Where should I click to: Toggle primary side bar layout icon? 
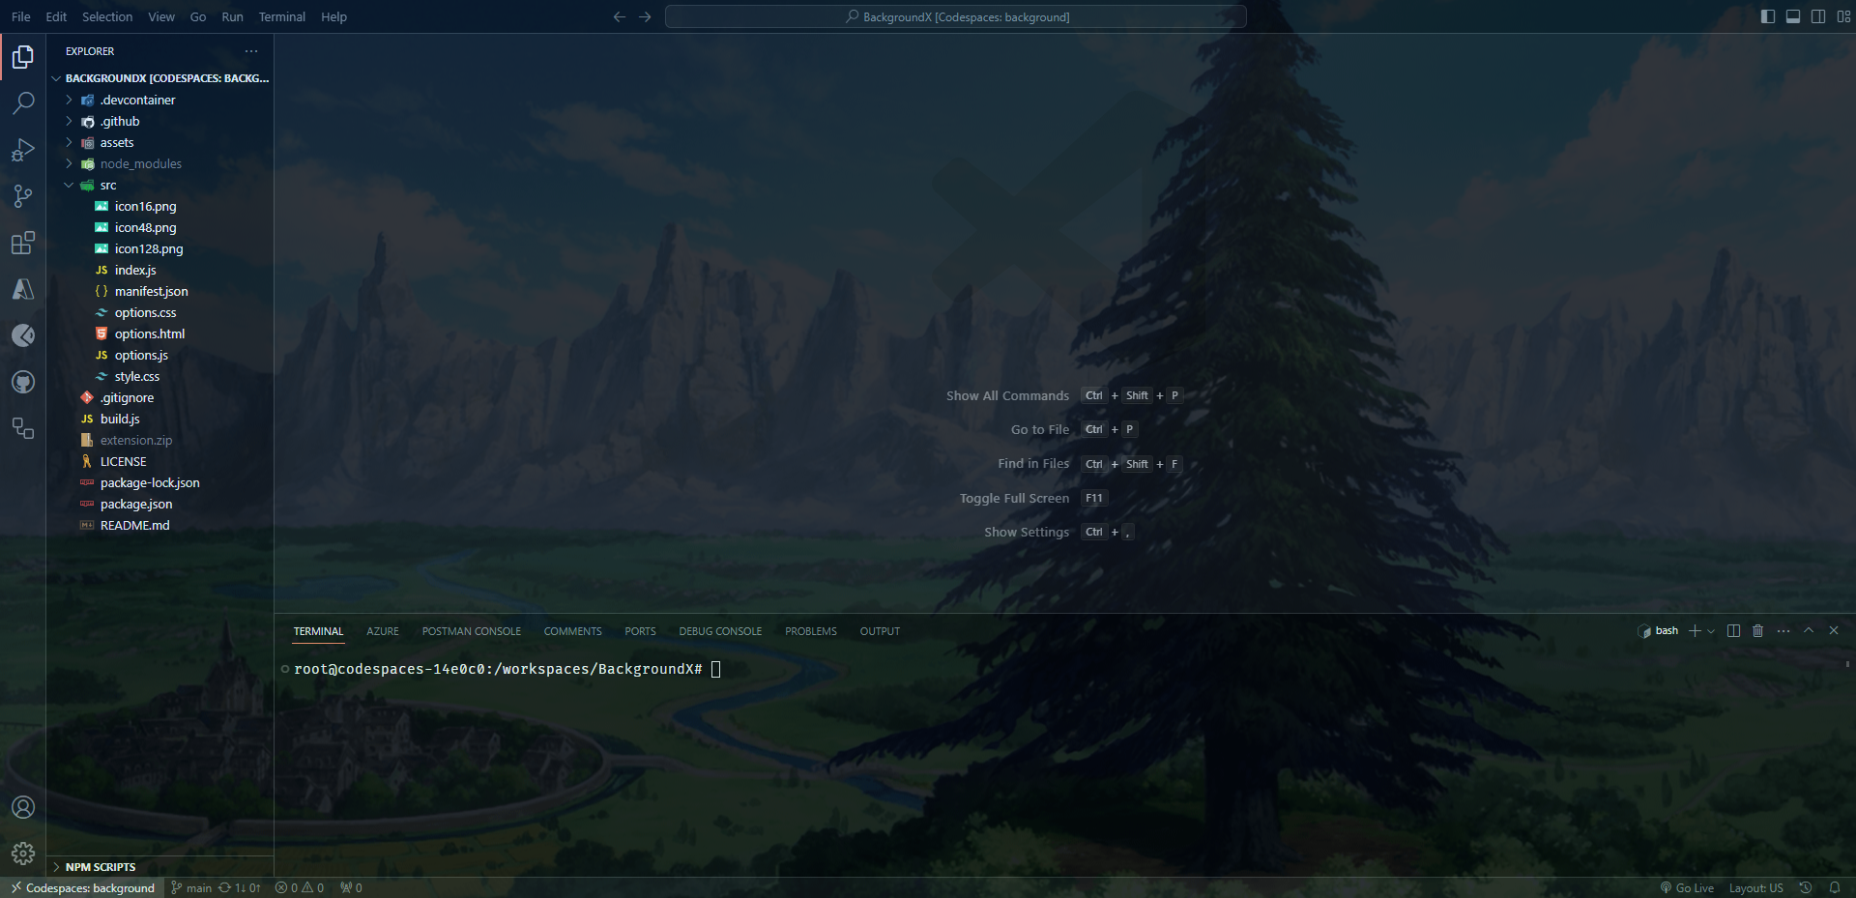[1768, 16]
